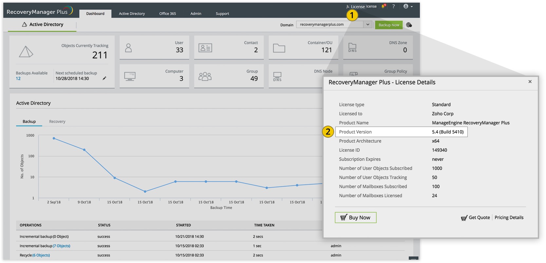This screenshot has width=546, height=263.
Task: Click the User objects icon tile
Action: tap(128, 48)
